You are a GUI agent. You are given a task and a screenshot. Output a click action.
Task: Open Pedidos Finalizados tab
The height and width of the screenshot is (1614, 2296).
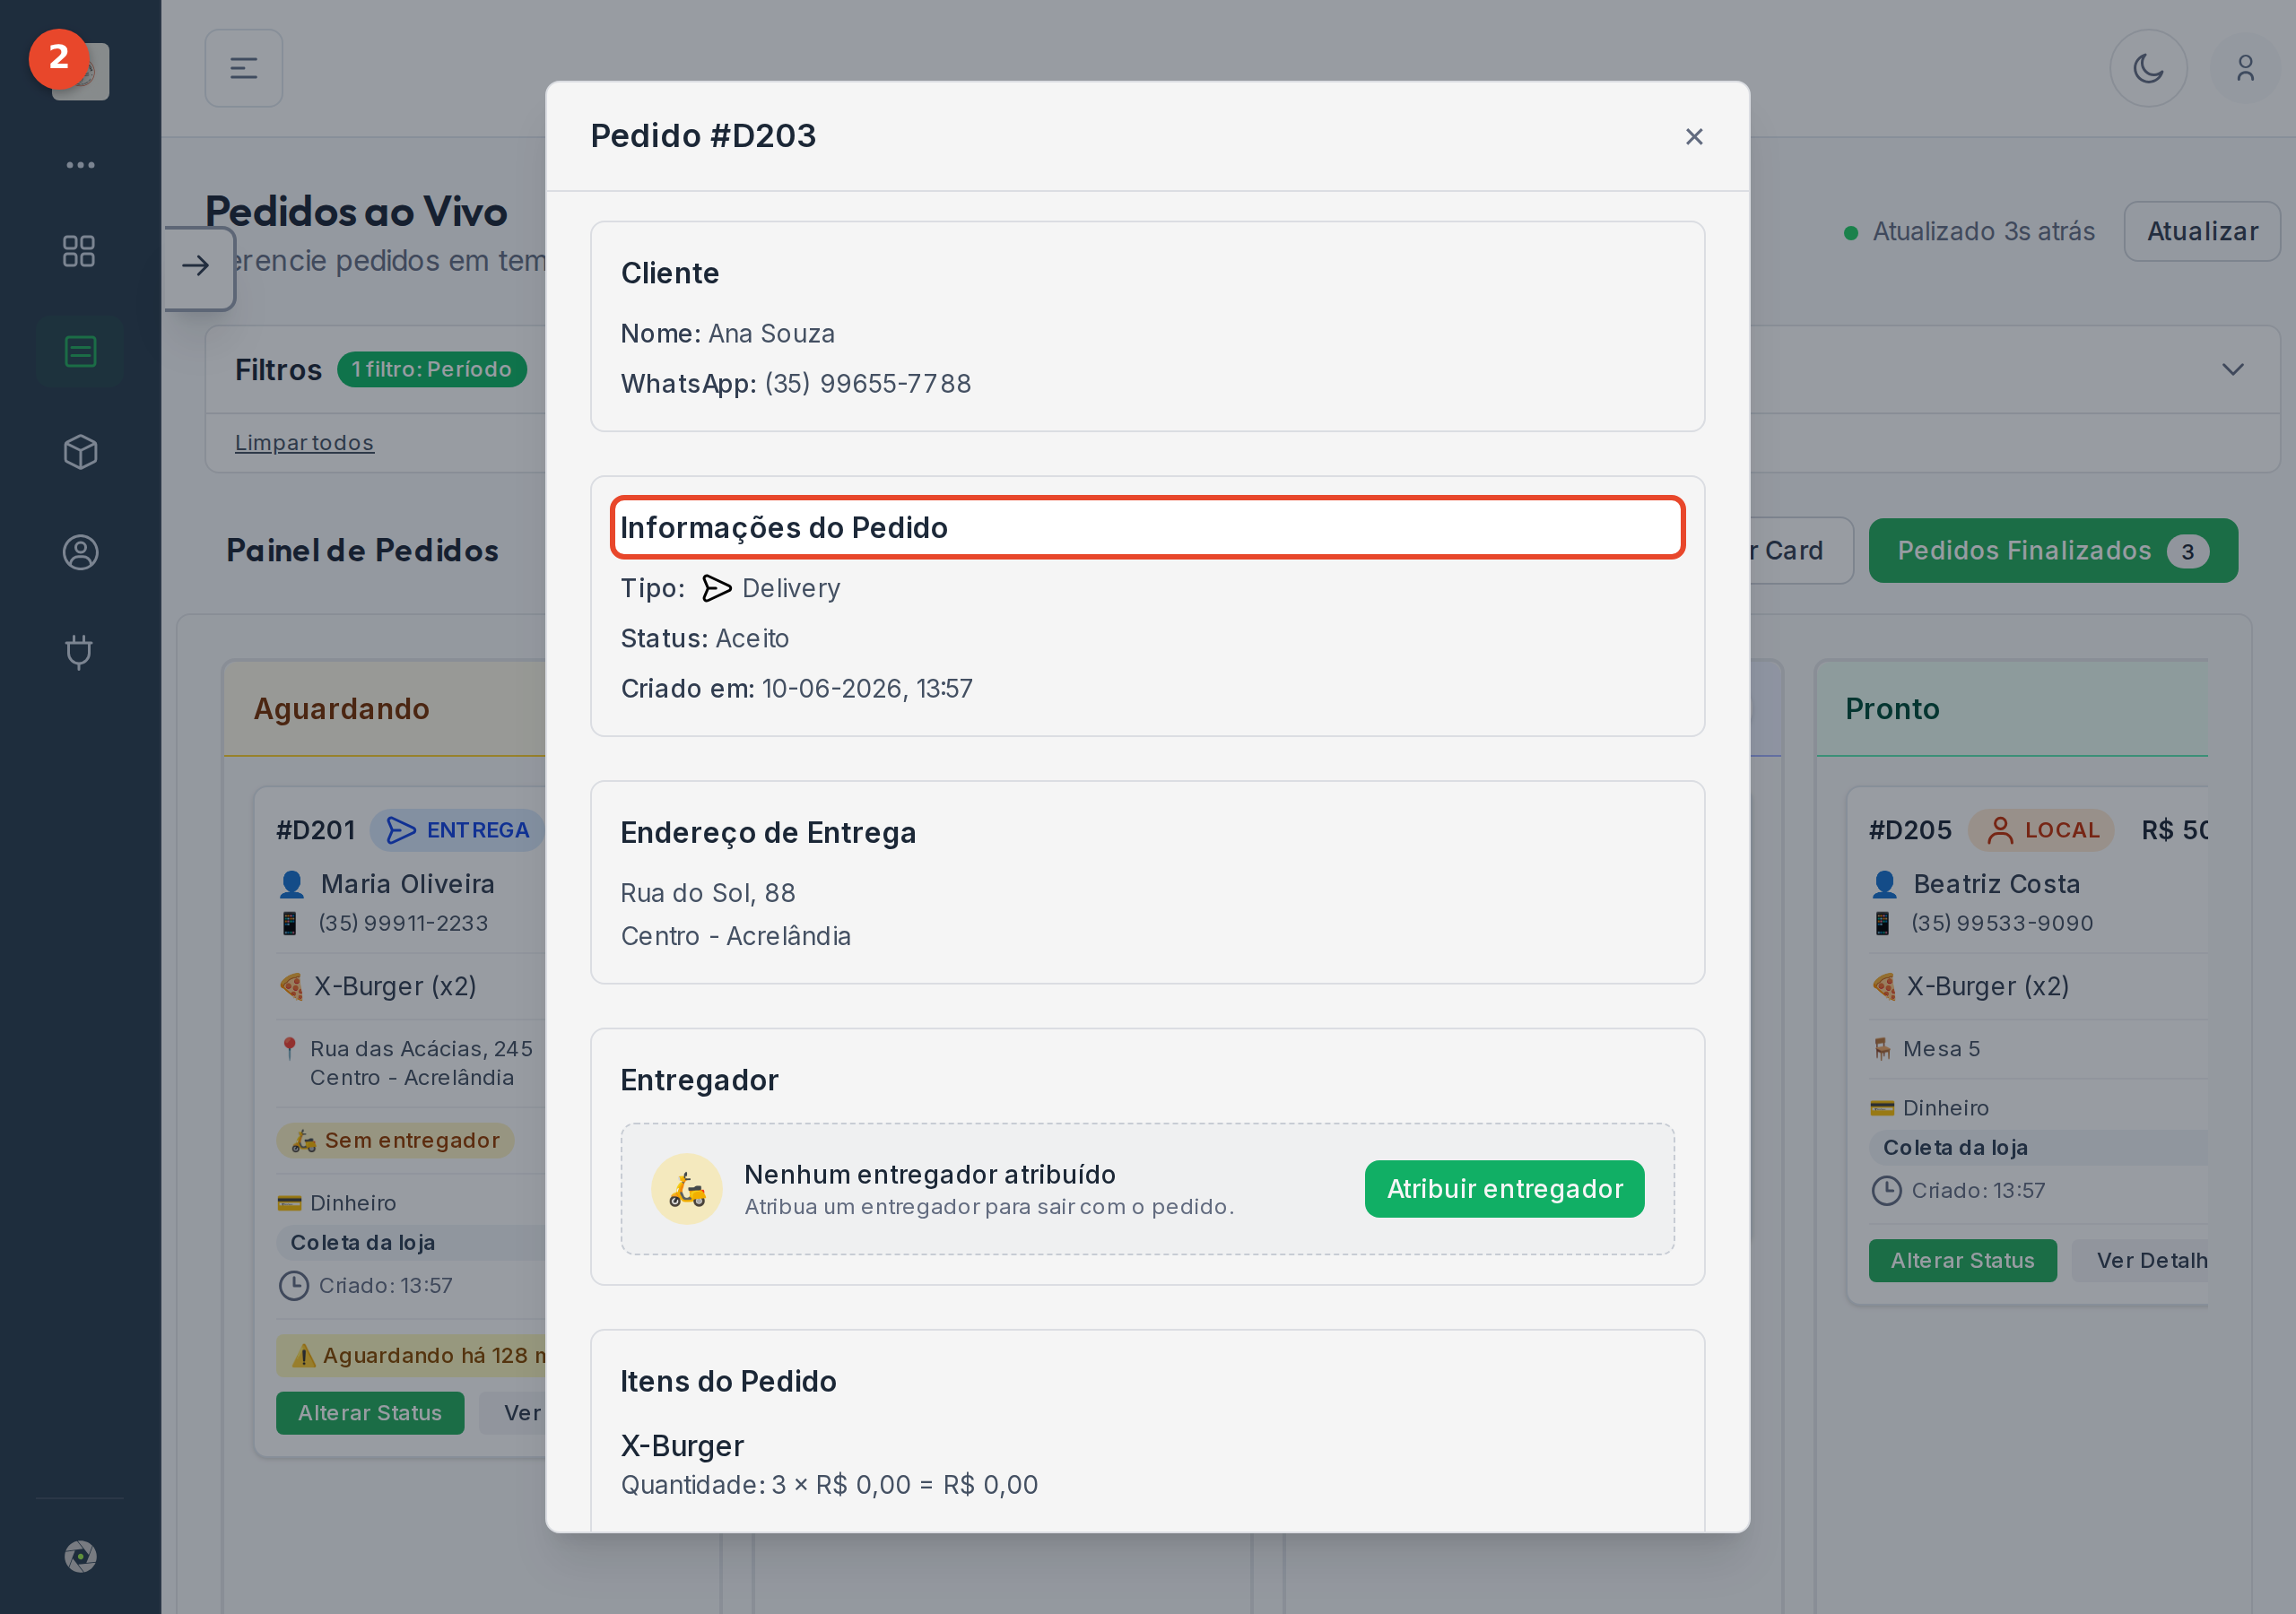(2052, 551)
